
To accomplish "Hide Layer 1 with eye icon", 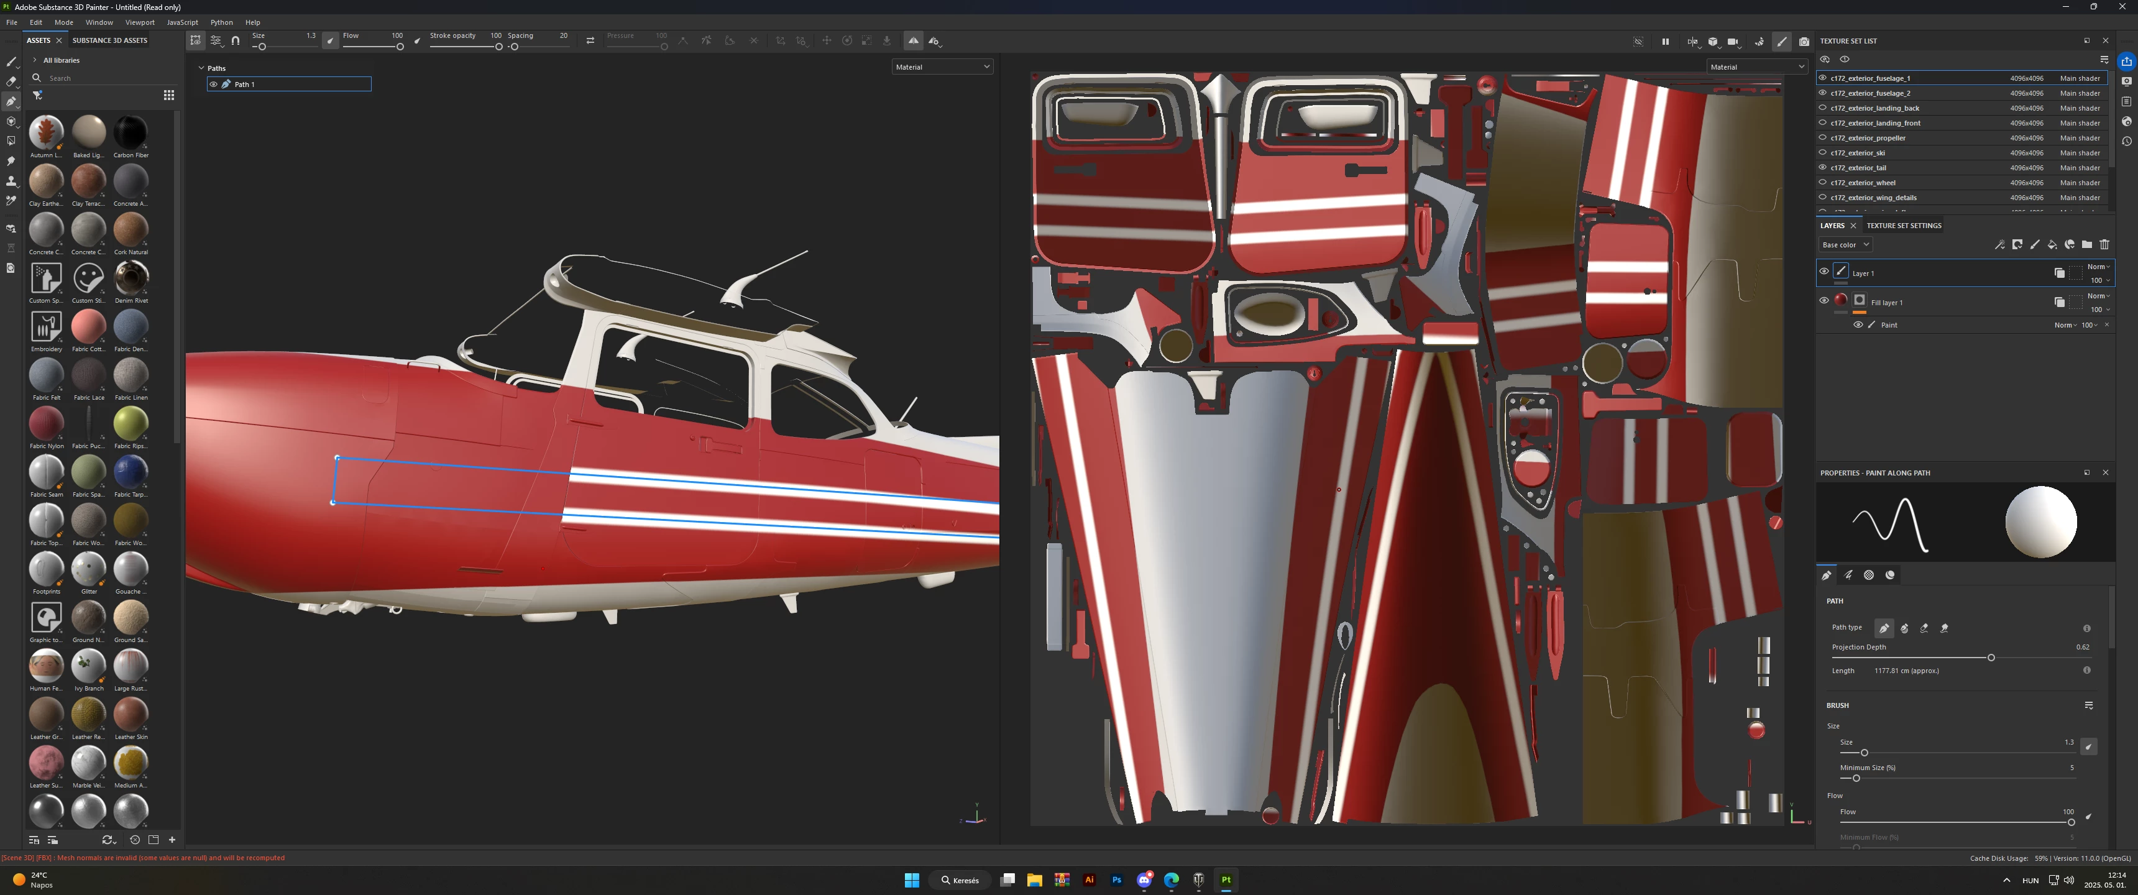I will pos(1824,272).
